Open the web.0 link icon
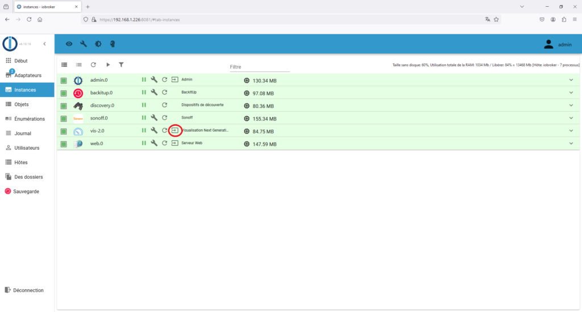Image resolution: width=582 pixels, height=312 pixels. coord(175,143)
